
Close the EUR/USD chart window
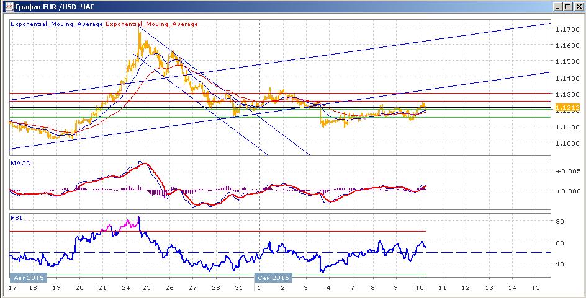click(578, 7)
